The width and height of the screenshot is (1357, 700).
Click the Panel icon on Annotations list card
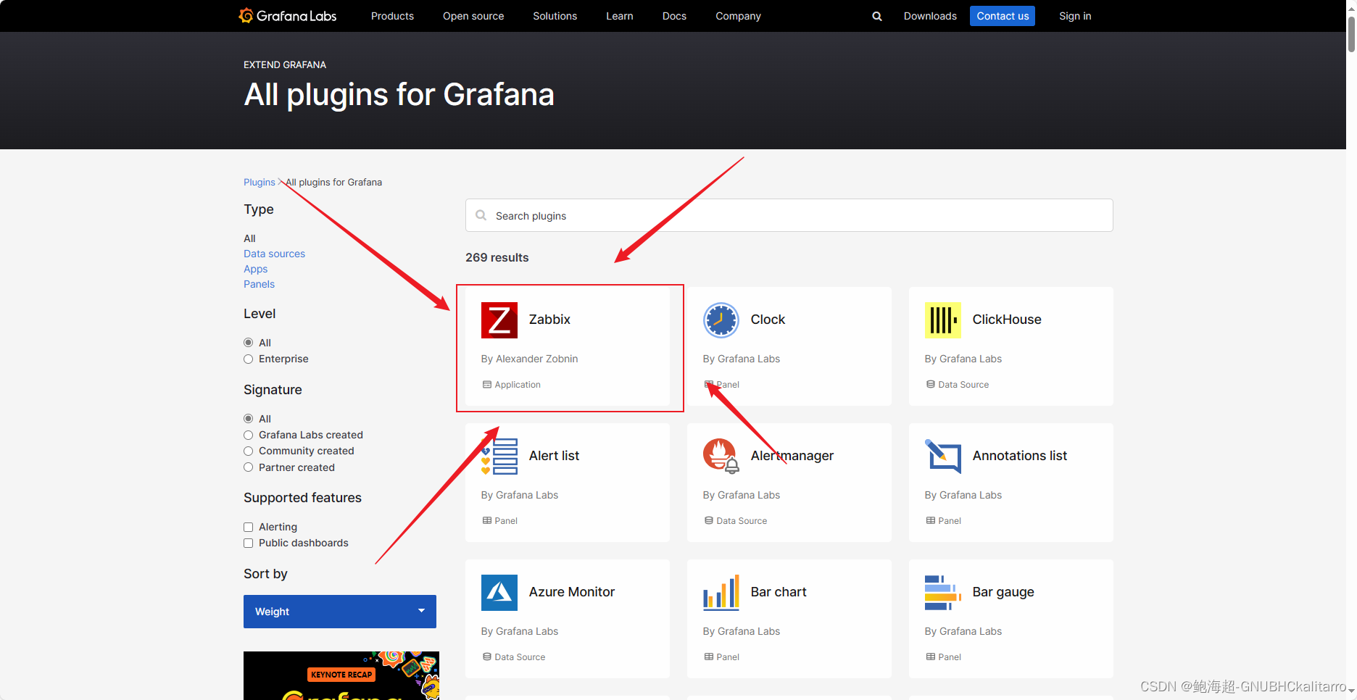pyautogui.click(x=931, y=521)
